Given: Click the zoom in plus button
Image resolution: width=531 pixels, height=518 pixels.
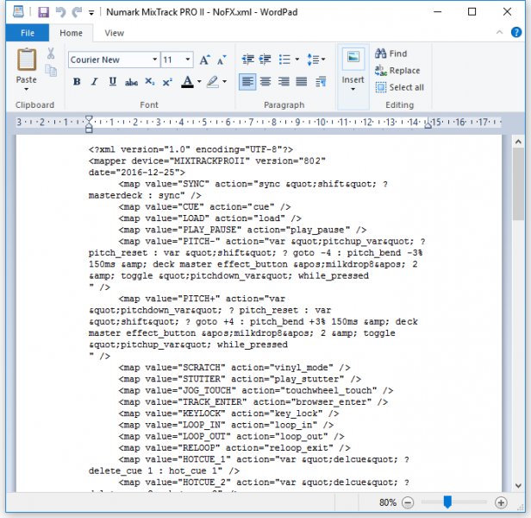Looking at the screenshot, I should point(501,502).
